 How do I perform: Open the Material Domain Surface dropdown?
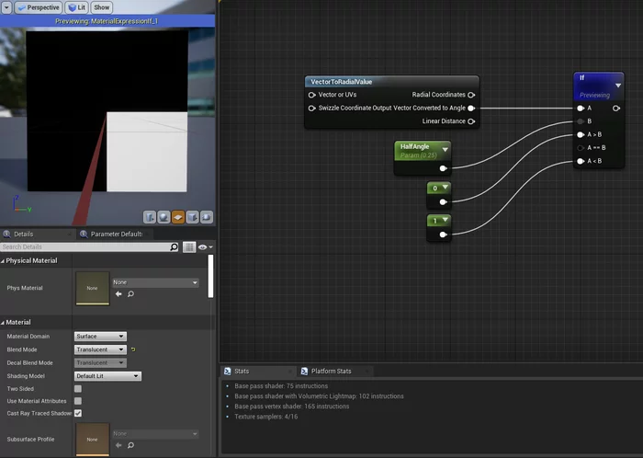[x=100, y=336]
